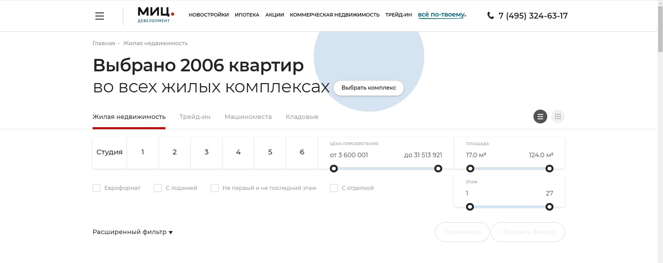Click minimum price slider handle
The height and width of the screenshot is (263, 663).
pyautogui.click(x=334, y=169)
